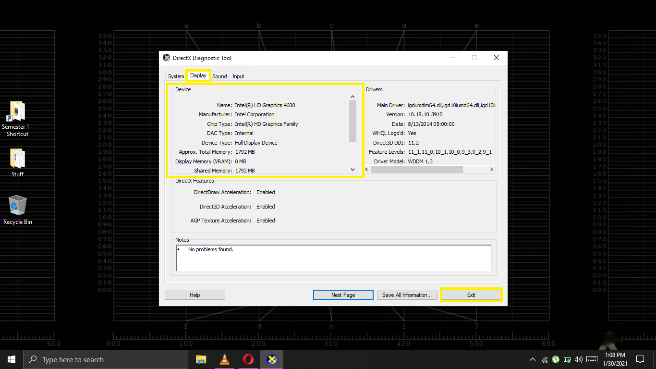Switch to the System tab
This screenshot has height=369, width=656.
(176, 76)
